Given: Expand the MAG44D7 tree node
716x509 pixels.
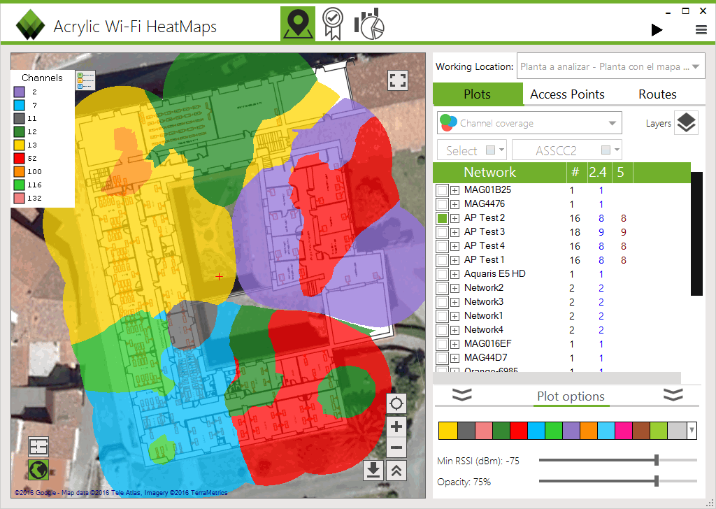Looking at the screenshot, I should [454, 359].
